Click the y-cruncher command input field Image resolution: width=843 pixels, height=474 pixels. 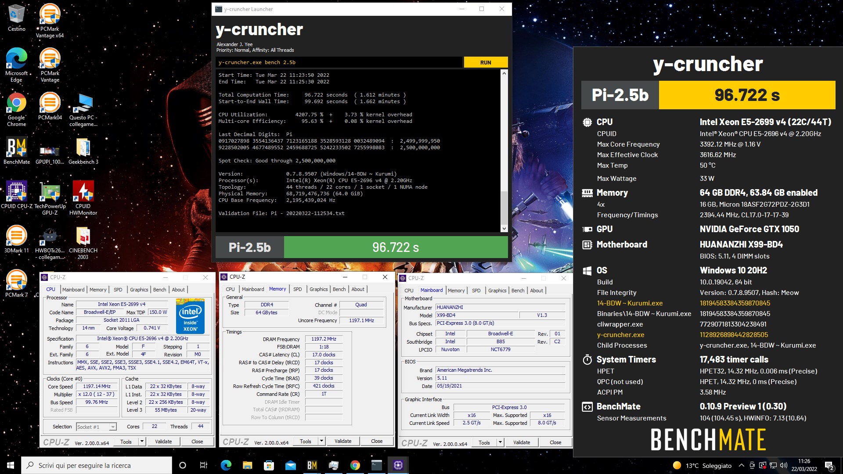[x=339, y=62]
